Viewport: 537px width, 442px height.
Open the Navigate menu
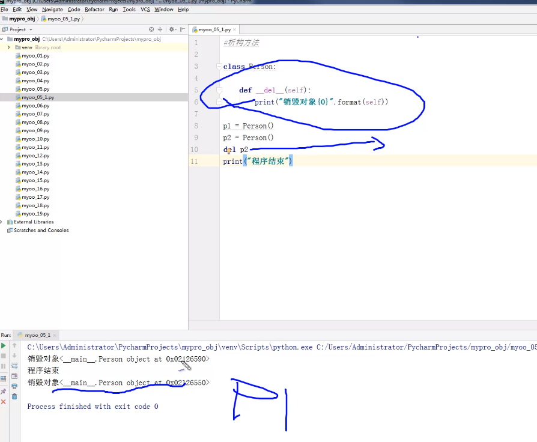coord(52,10)
